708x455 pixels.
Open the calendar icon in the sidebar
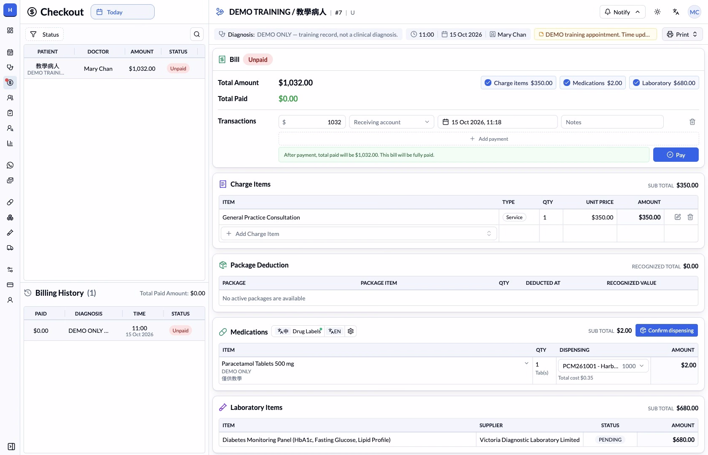(10, 52)
